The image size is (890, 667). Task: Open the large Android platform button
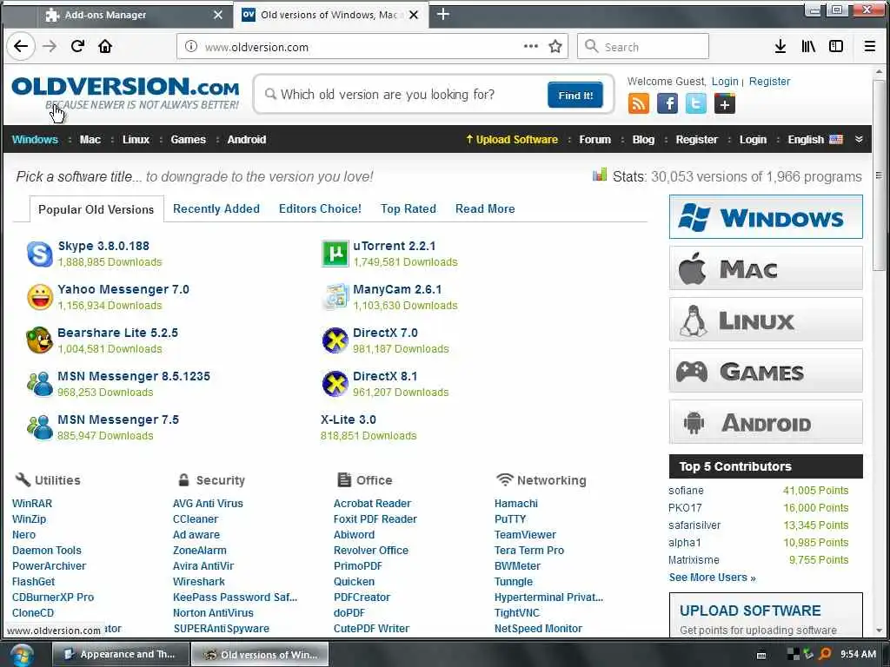[x=766, y=423]
